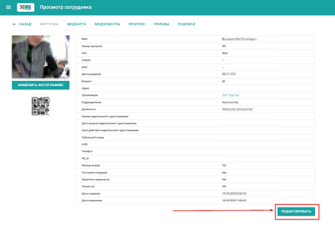Click the Пол row label

point(84,53)
